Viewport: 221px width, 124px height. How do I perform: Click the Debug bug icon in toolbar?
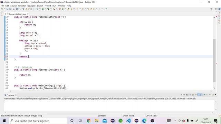pyautogui.click(x=37, y=9)
